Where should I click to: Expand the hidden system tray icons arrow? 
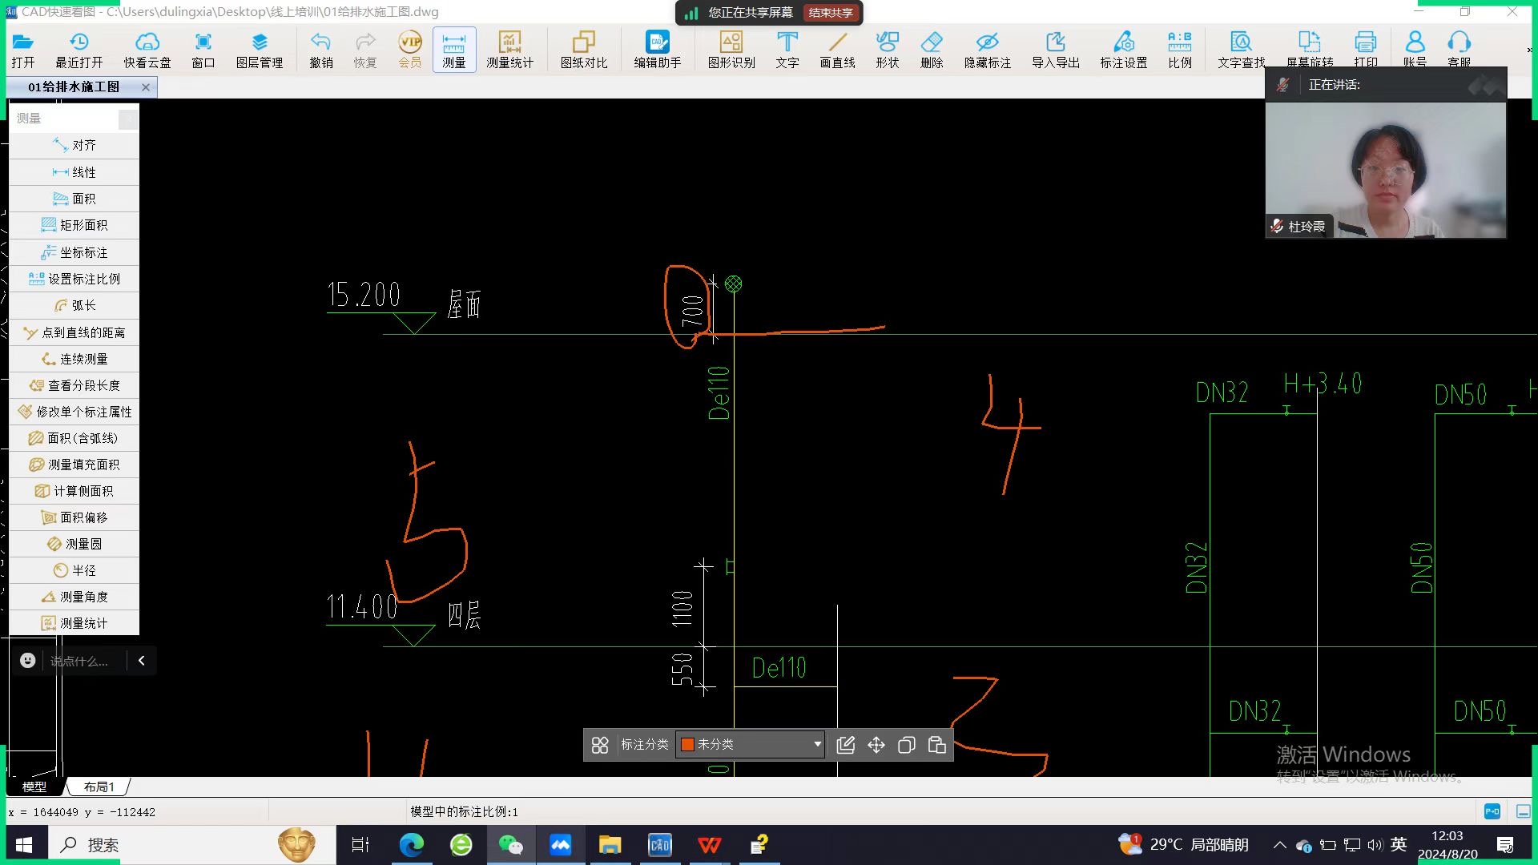[1279, 845]
